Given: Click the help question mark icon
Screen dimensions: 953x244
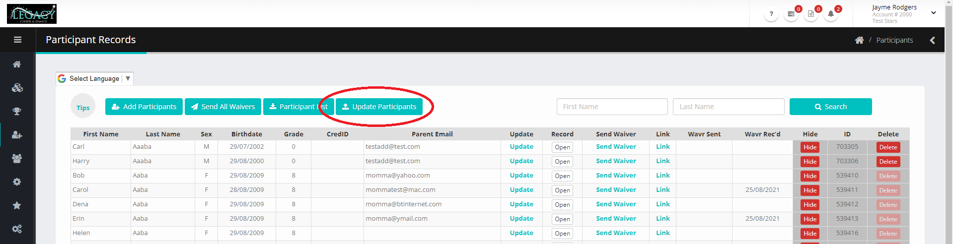Looking at the screenshot, I should (x=771, y=14).
